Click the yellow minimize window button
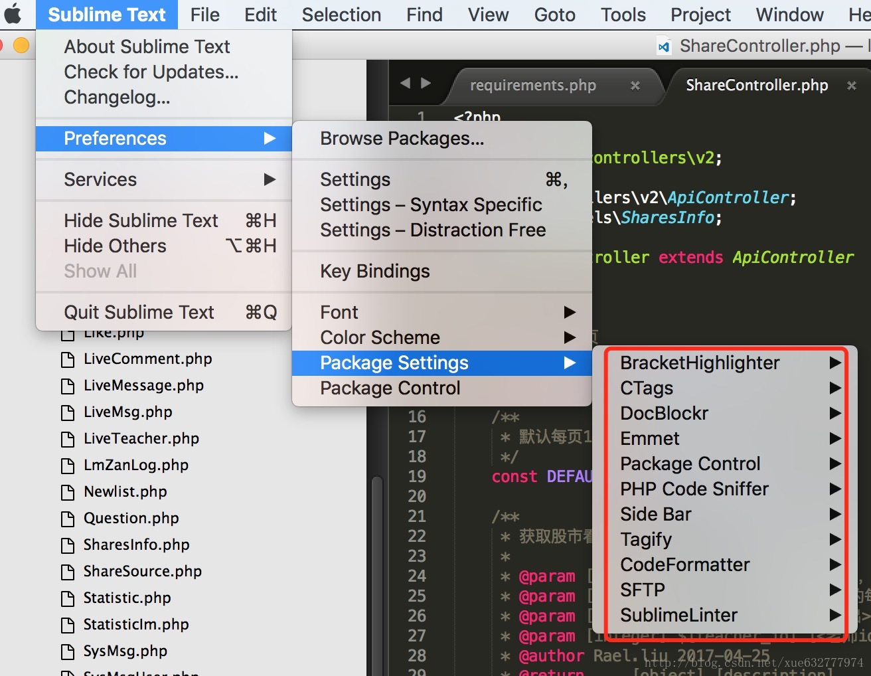871x676 pixels. [21, 45]
